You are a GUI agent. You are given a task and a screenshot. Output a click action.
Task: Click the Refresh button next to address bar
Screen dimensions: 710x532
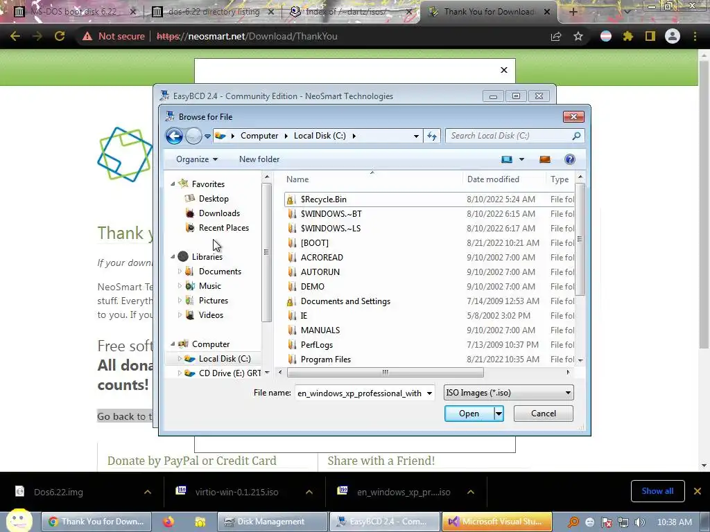(432, 136)
